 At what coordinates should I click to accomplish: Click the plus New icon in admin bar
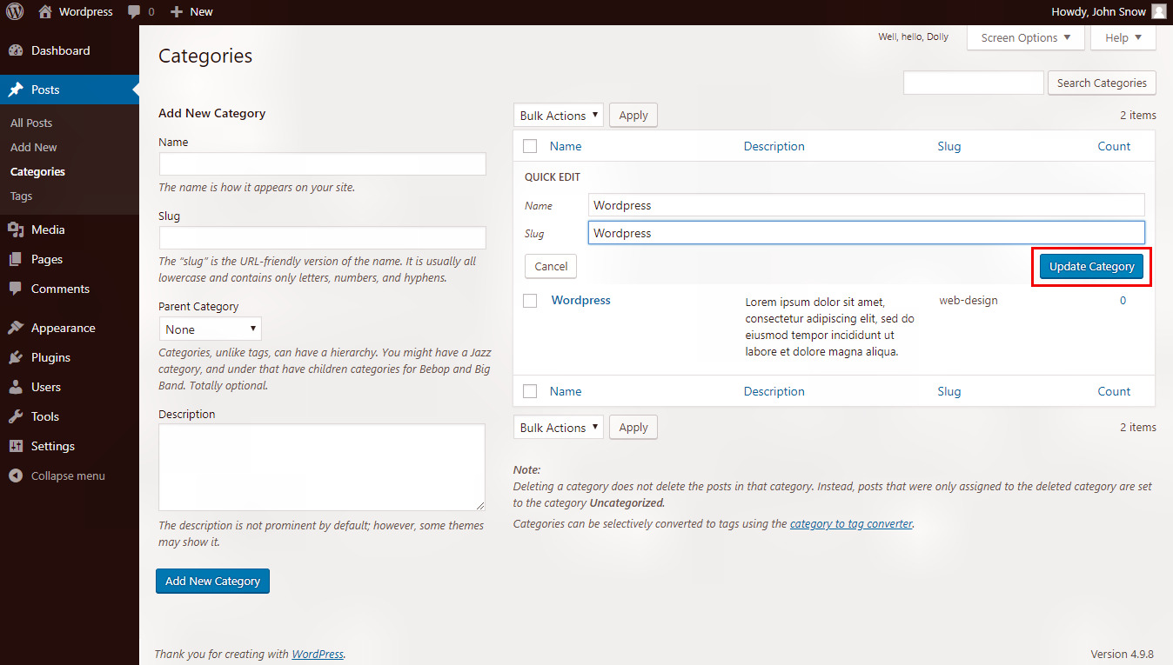pos(177,11)
